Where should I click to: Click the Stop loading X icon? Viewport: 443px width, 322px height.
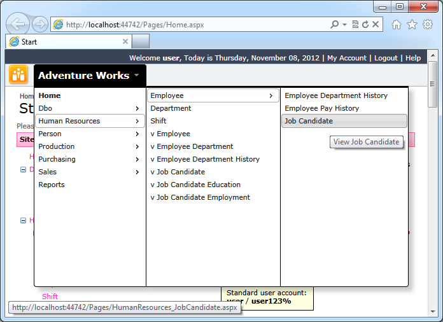click(376, 25)
